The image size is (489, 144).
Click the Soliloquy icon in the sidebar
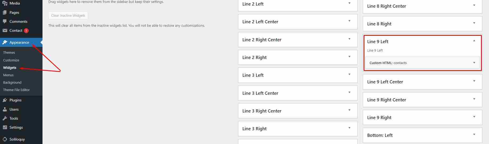[x=5, y=139]
